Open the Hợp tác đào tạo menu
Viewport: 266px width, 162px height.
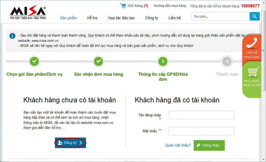[121, 18]
